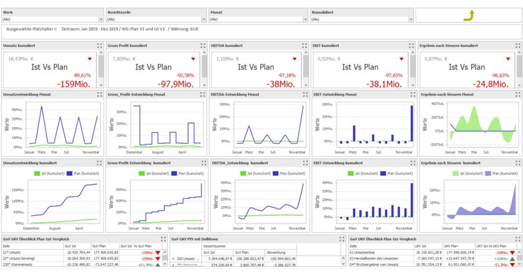This screenshot has width=523, height=274.
Task: Maximize the EBITDA-Entwicklung Monat chart
Action: click(306, 94)
